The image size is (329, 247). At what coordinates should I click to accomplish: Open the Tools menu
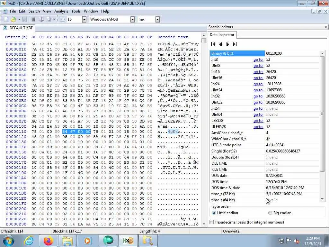click(76, 11)
